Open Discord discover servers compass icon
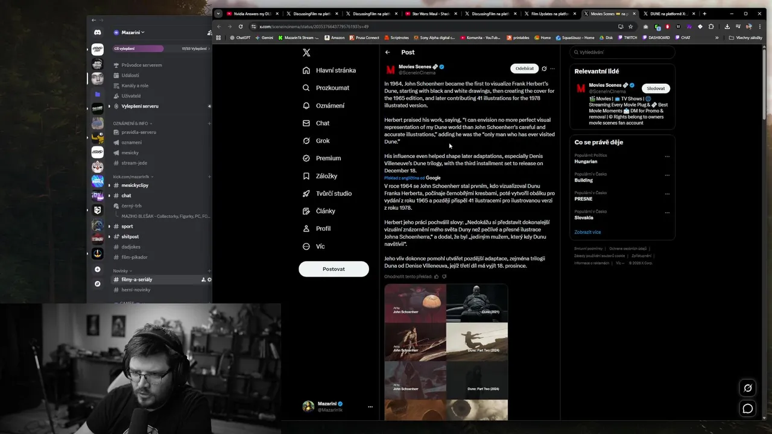This screenshot has width=772, height=434. 97,283
